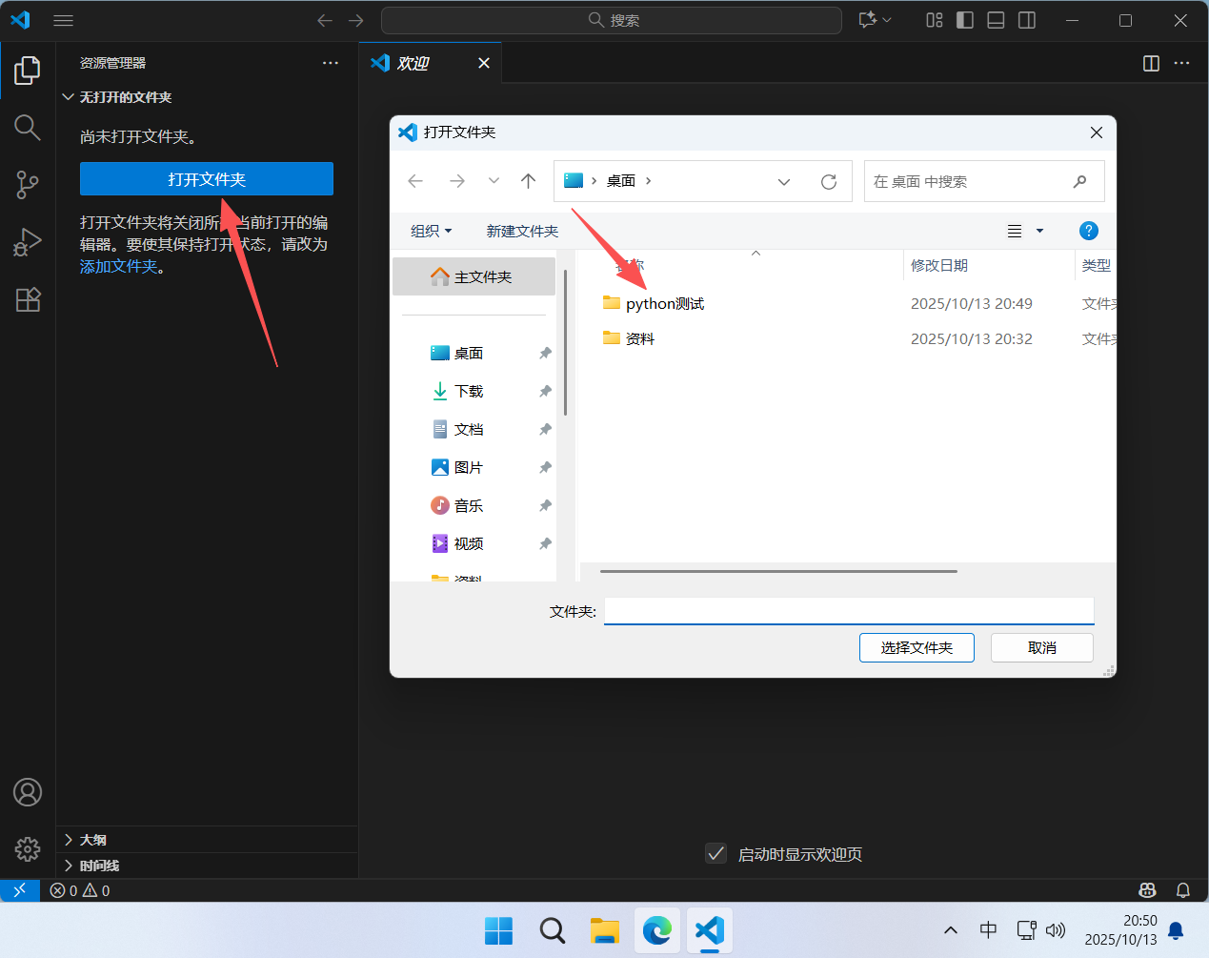This screenshot has height=958, width=1209.
Task: Click the Go Back arrow in title bar
Action: pos(325,20)
